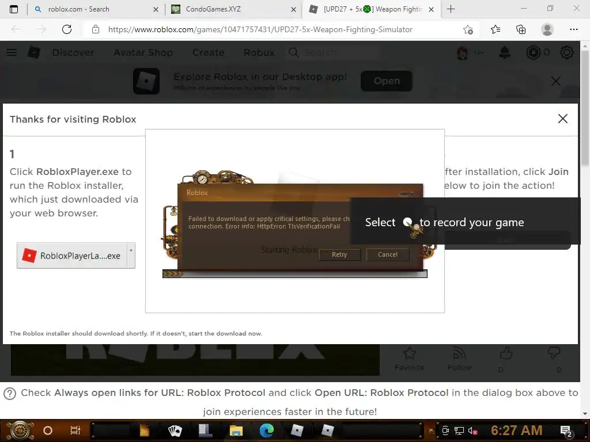Open the notification center icon
590x442 pixels.
pyautogui.click(x=566, y=432)
